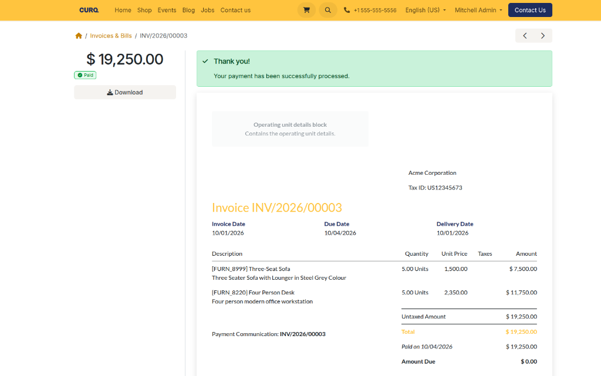Click the dark Contact Us button
The width and height of the screenshot is (601, 376).
[530, 10]
